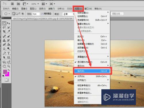Select the Paint Bucket tool

click(9, 44)
